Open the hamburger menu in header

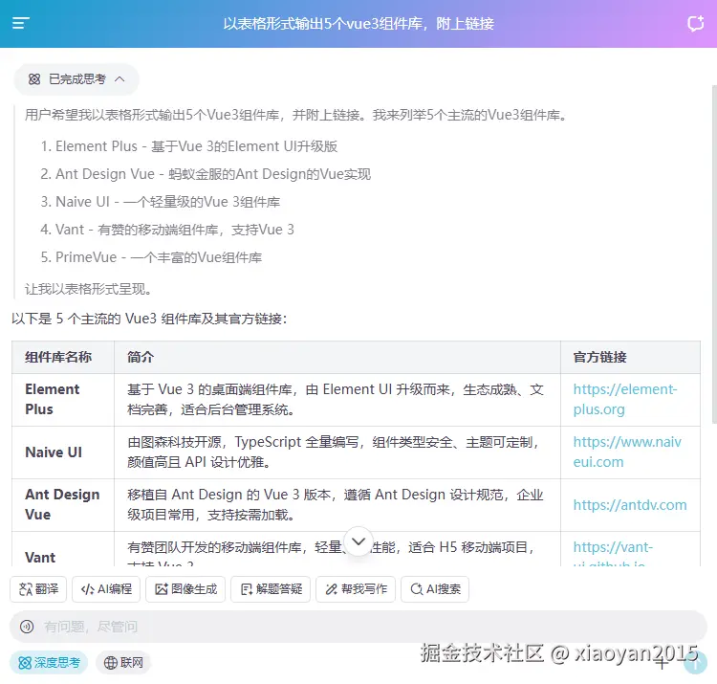tap(21, 23)
